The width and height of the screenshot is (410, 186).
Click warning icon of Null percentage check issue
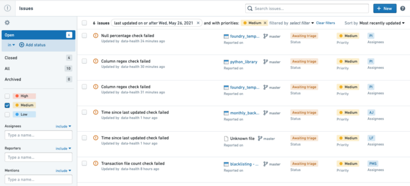click(96, 35)
